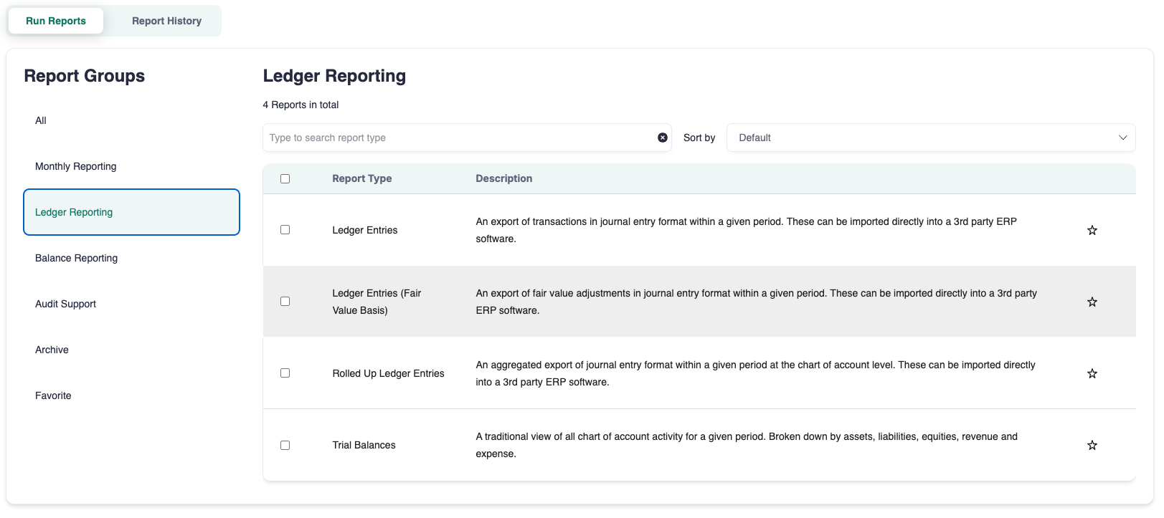View the Favorite report group
1164x518 pixels.
click(x=53, y=395)
